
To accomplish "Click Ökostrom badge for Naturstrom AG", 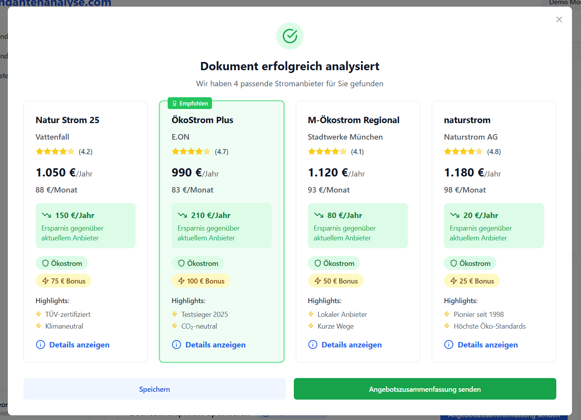I will 470,263.
